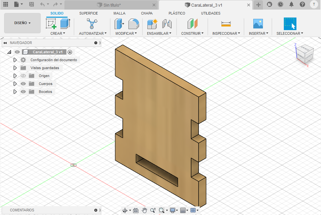Click the Zoom Window fit icon
The image size is (321, 215).
click(162, 210)
